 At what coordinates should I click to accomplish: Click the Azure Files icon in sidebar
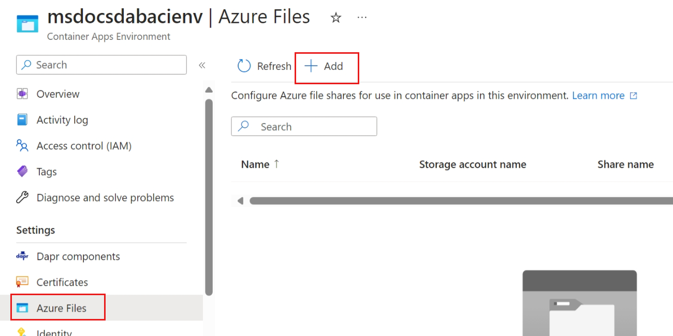tap(23, 307)
